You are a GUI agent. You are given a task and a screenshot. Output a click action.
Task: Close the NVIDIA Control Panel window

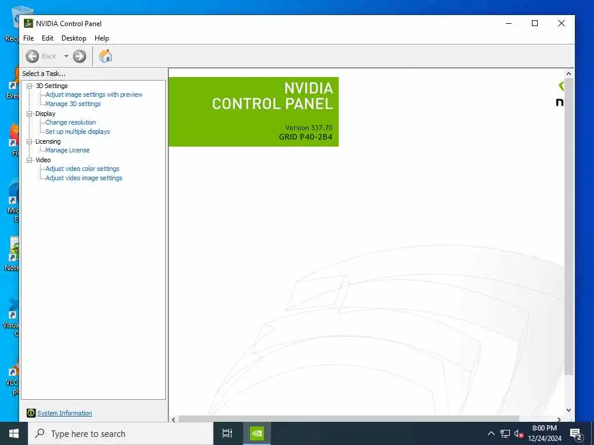click(x=562, y=23)
